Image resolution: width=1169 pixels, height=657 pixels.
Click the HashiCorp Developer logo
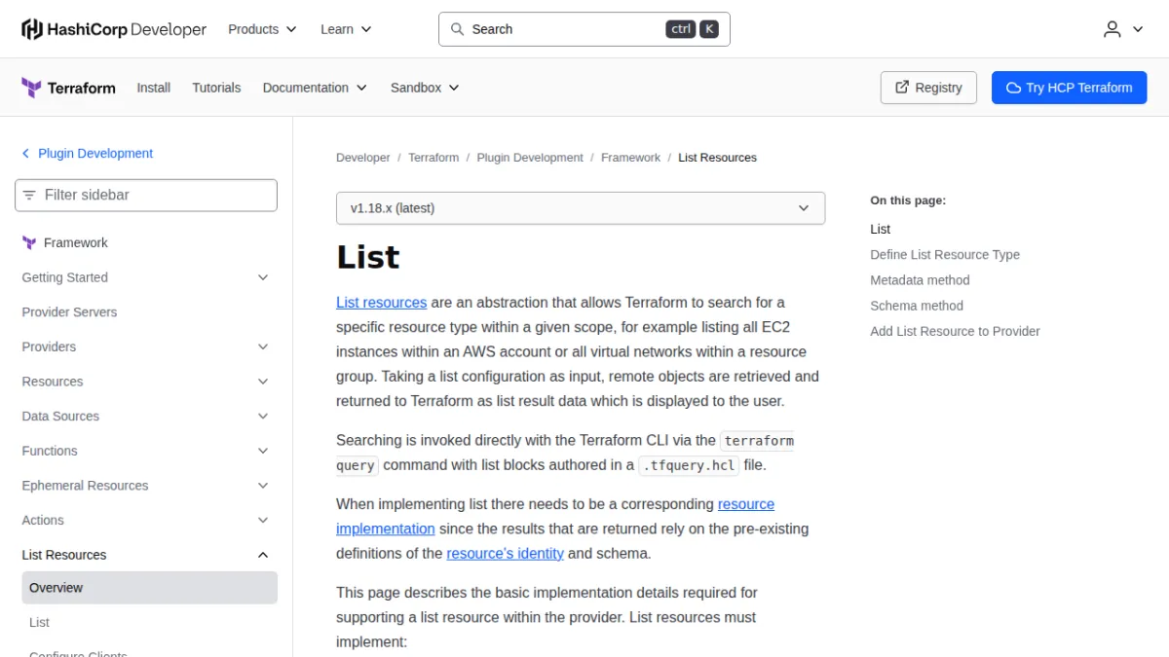pyautogui.click(x=114, y=29)
